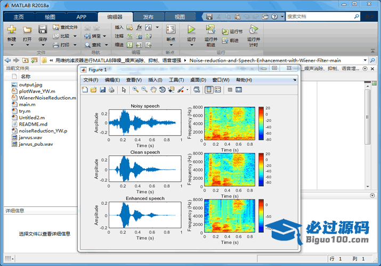Click the Compare (比较) icon
The image size is (381, 266).
56,36
